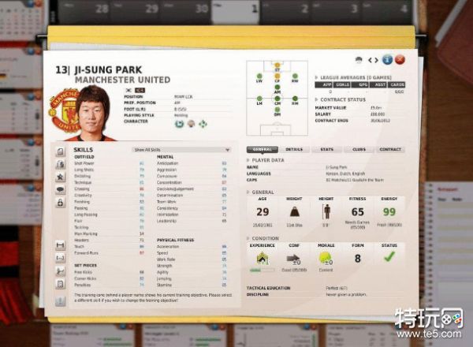Click Ji-Sung Park's portrait photo
The width and height of the screenshot is (473, 347).
92,113
